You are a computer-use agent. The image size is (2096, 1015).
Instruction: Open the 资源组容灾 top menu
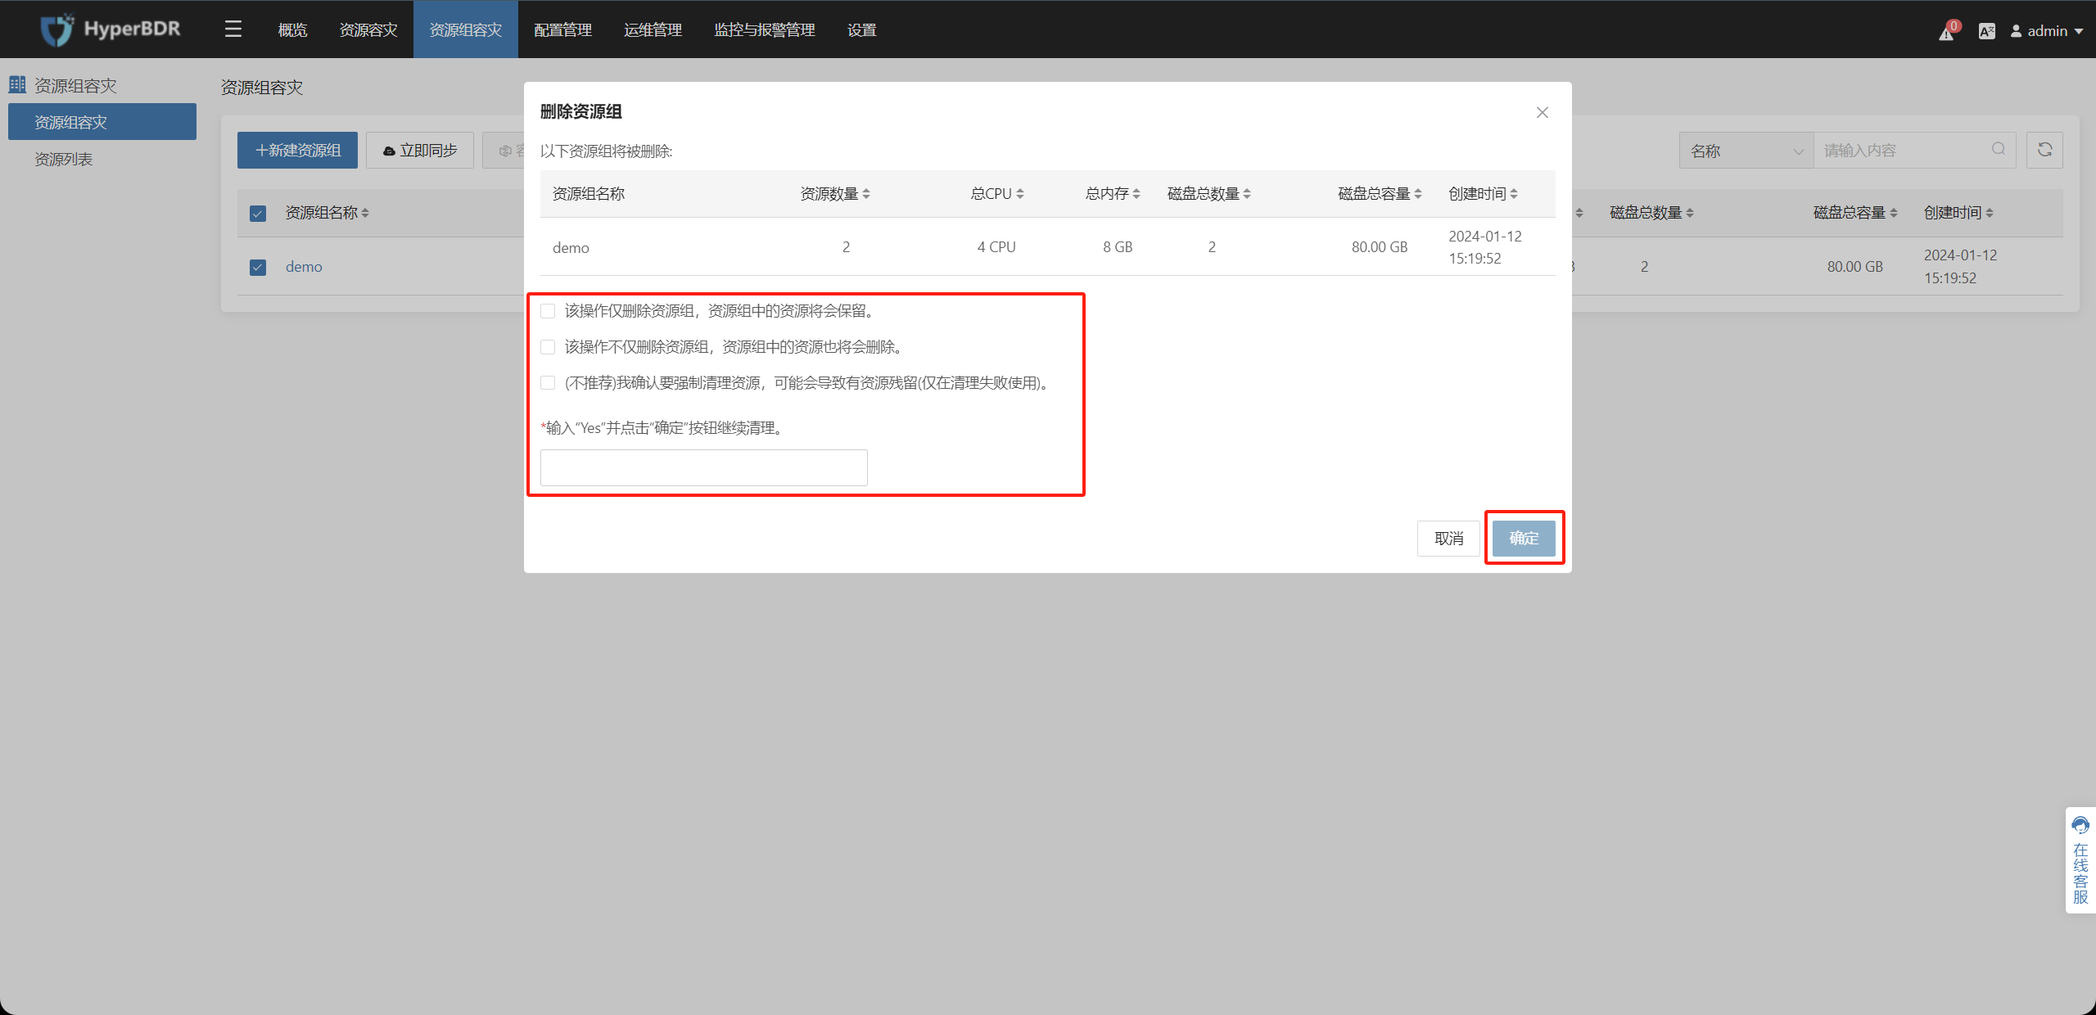pyautogui.click(x=466, y=30)
